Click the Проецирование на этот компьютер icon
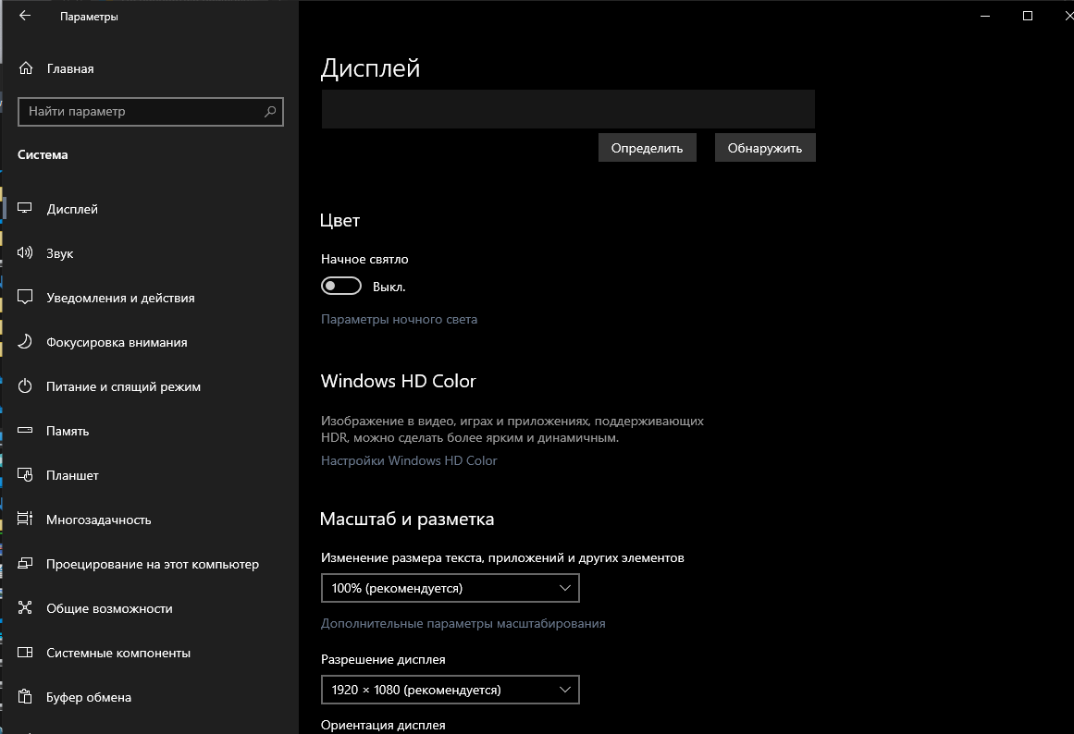The height and width of the screenshot is (734, 1074). pos(25,564)
